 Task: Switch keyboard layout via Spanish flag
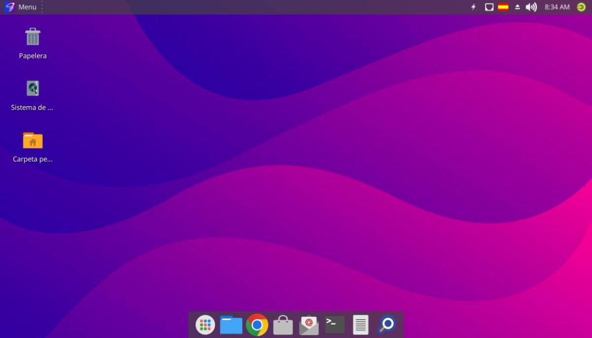[x=503, y=7]
